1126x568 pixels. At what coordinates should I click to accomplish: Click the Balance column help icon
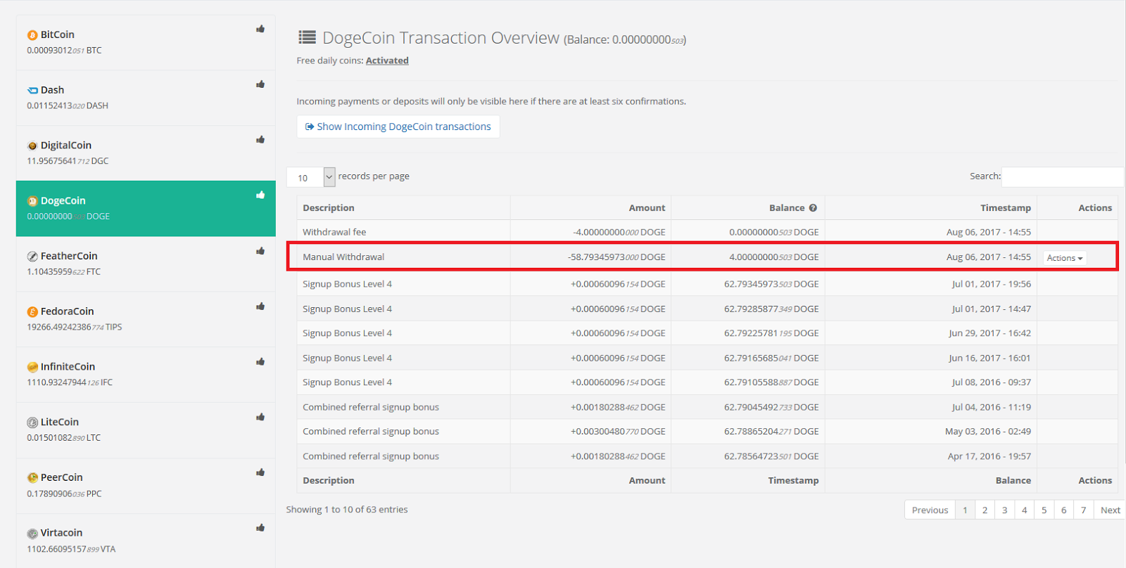[x=813, y=208]
